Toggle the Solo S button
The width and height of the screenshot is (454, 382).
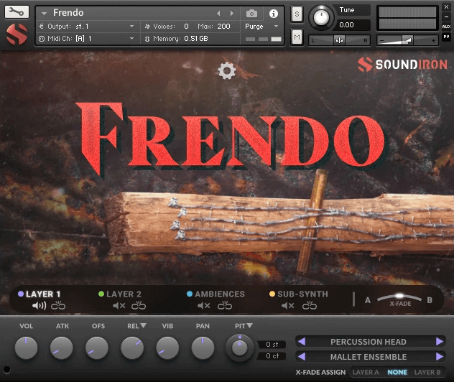coord(297,14)
